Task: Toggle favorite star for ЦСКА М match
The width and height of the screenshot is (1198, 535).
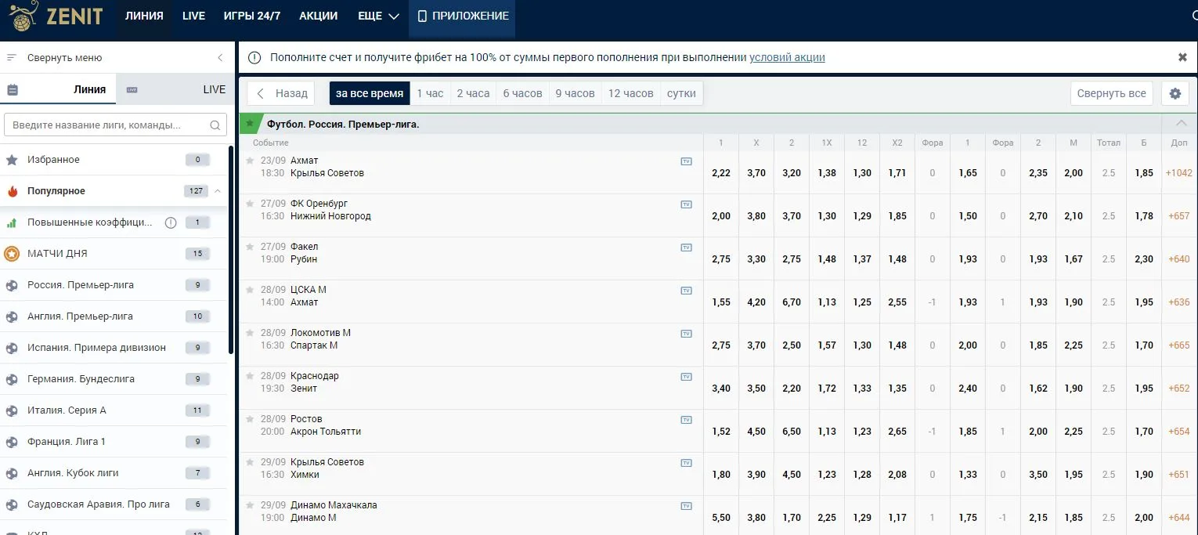Action: pos(250,289)
